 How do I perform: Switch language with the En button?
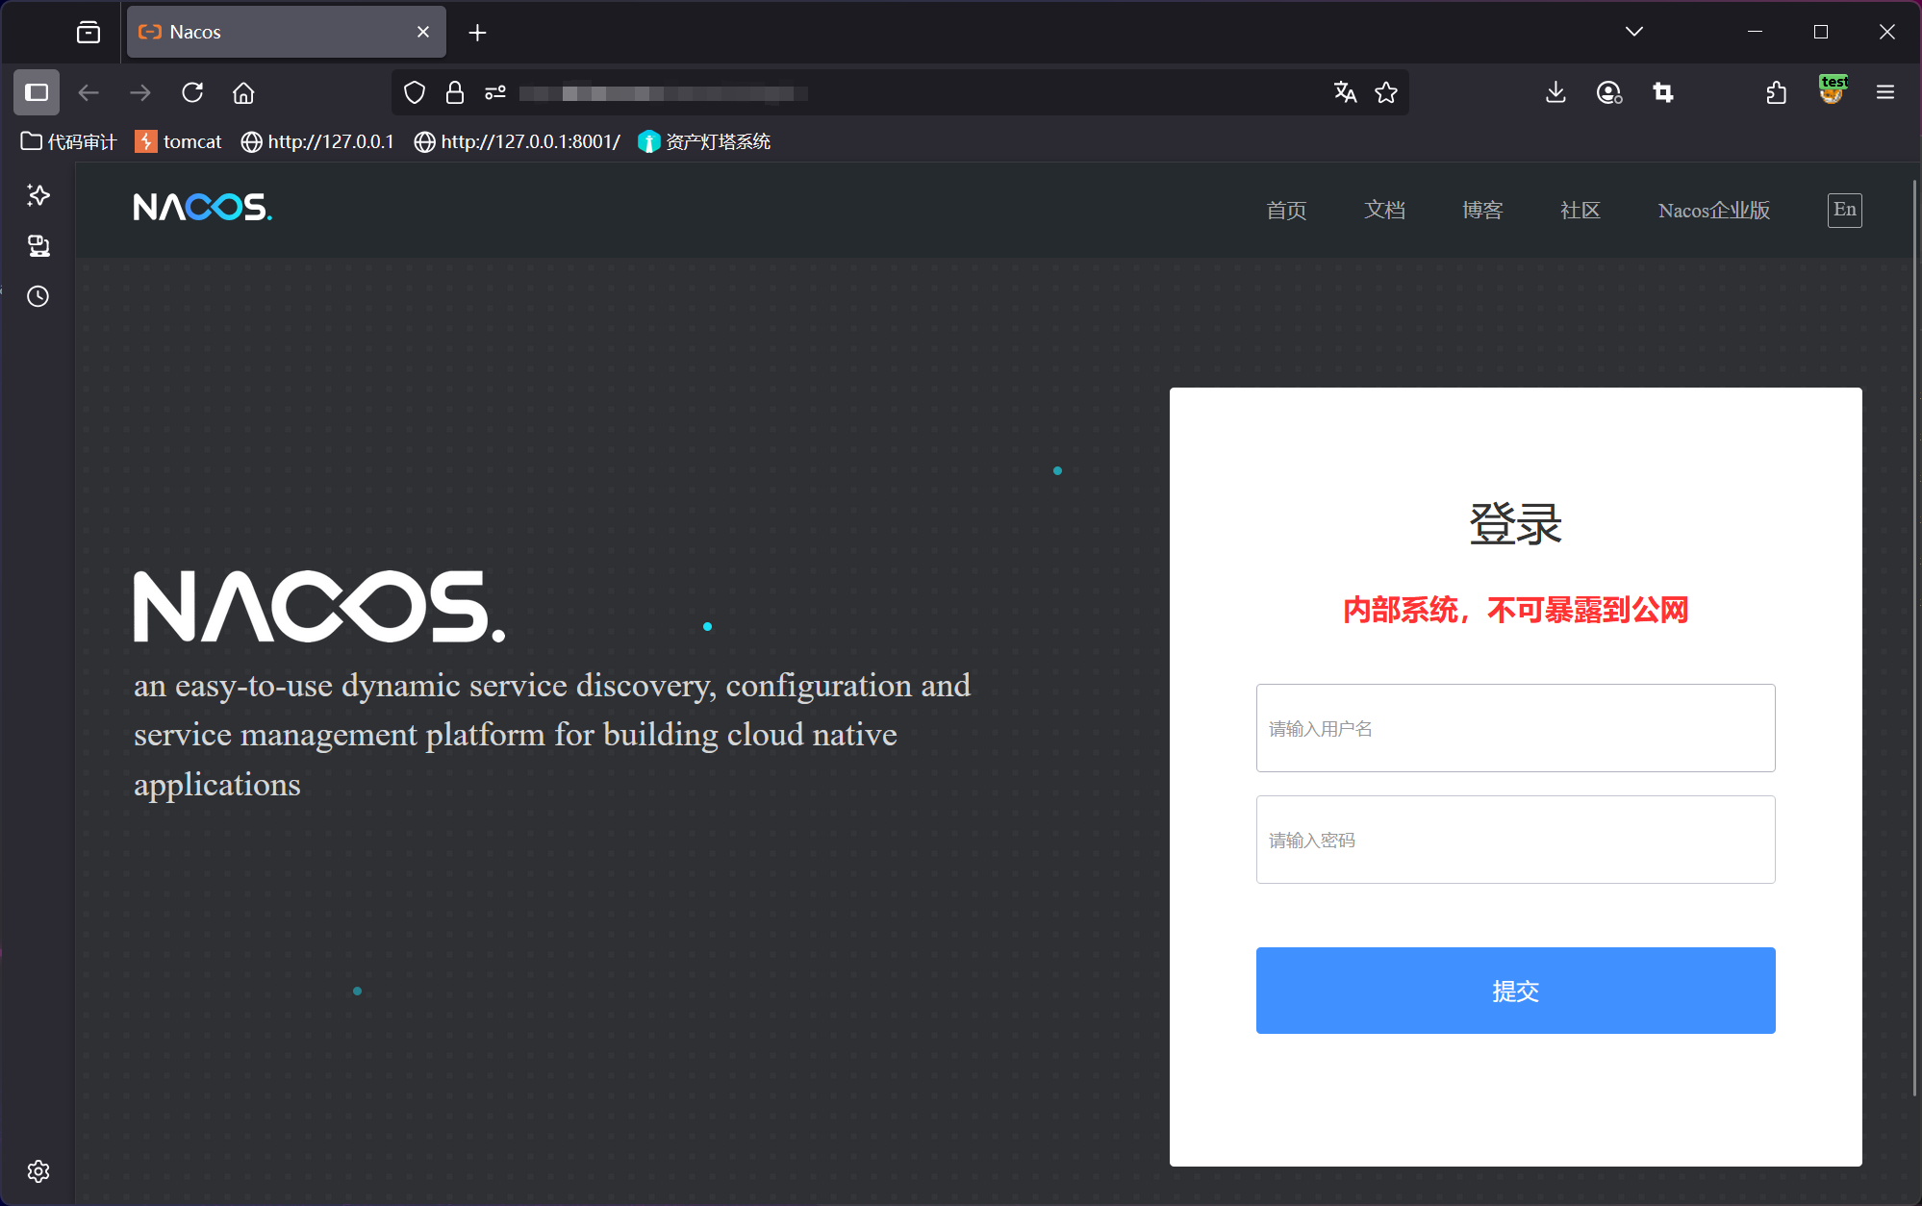pos(1844,210)
